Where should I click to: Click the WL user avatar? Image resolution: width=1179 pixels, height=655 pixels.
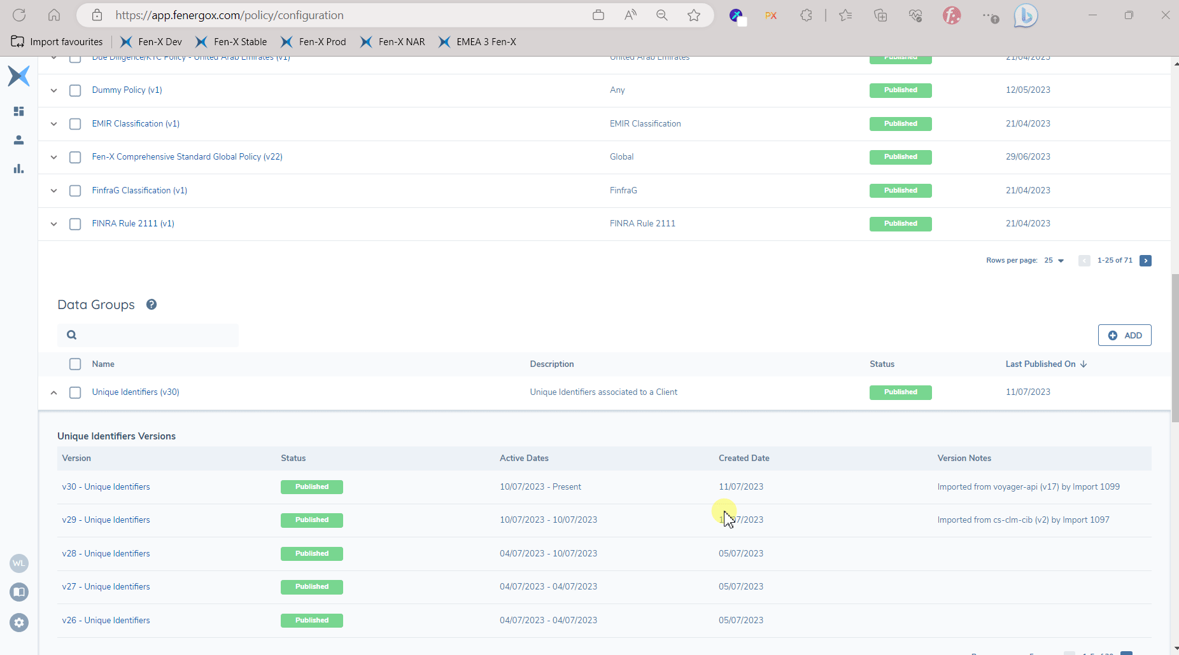point(19,563)
